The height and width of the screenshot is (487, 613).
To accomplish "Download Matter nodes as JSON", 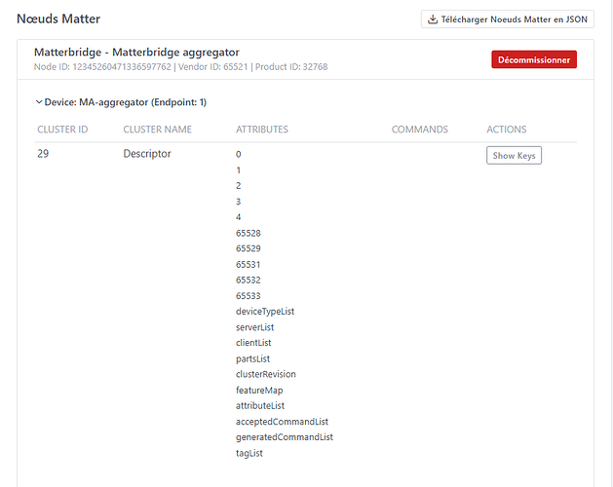I will tap(507, 19).
